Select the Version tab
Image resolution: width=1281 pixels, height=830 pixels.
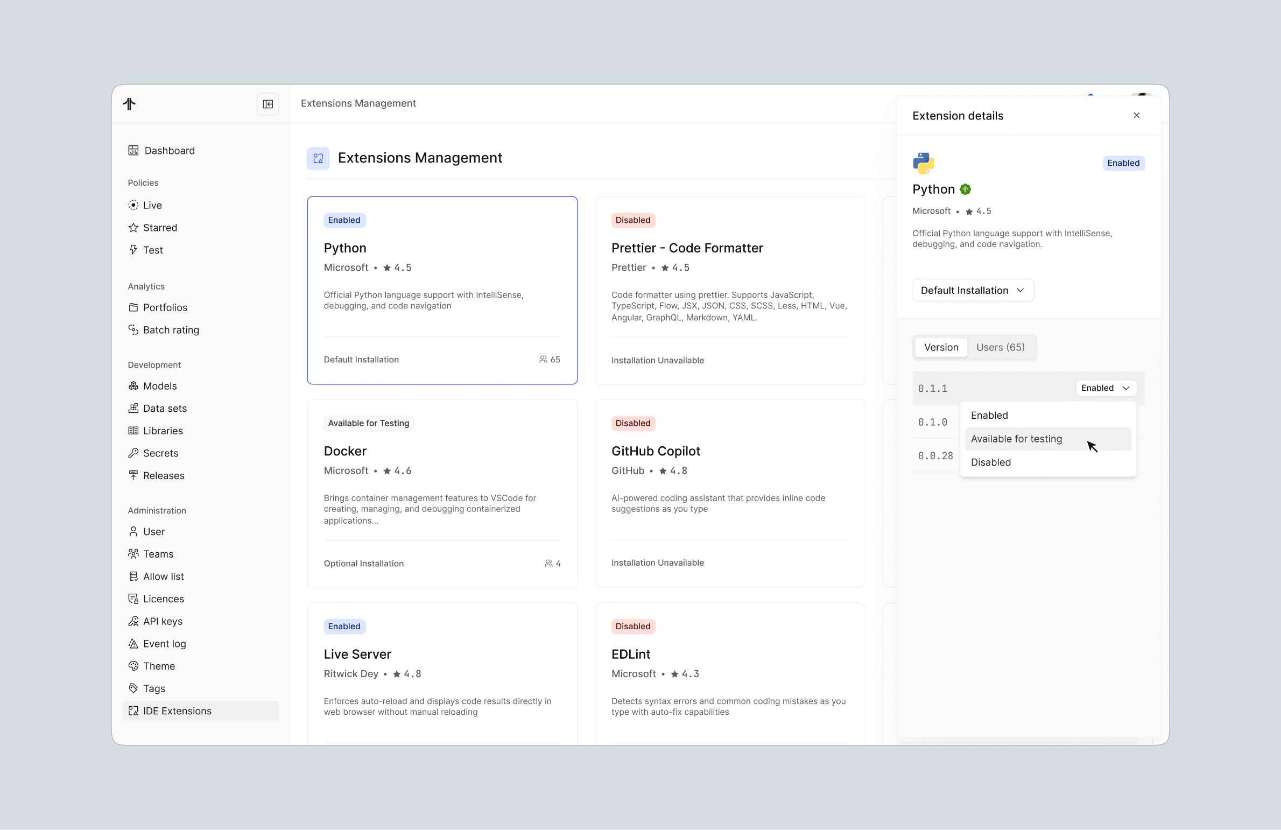[x=941, y=347]
